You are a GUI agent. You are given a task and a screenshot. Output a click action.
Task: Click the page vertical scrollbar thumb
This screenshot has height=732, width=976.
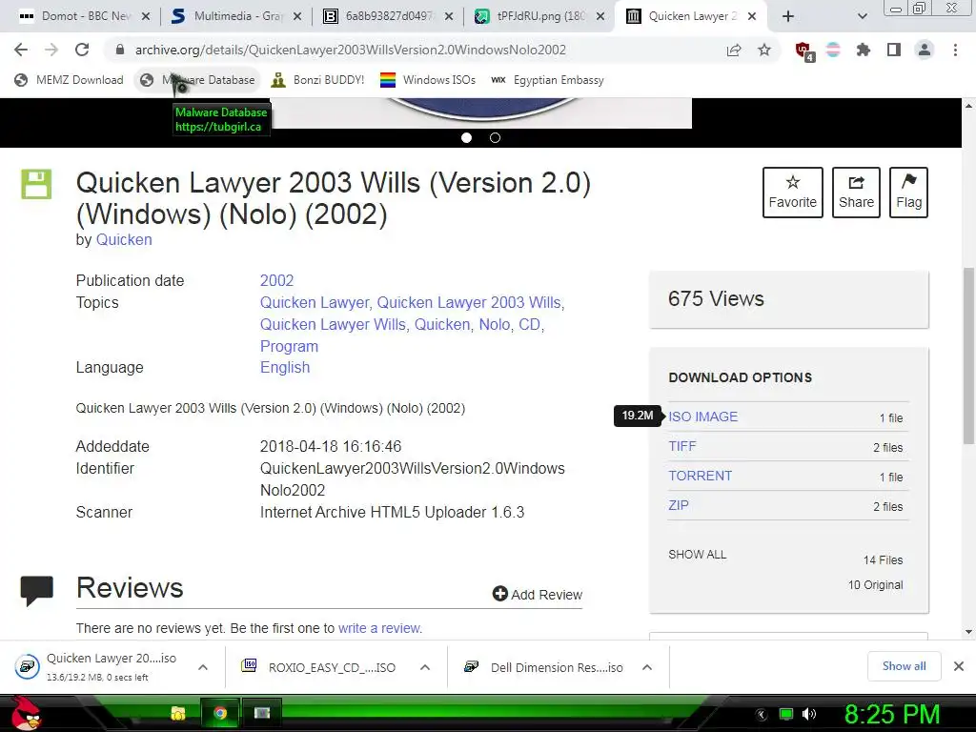point(968,356)
